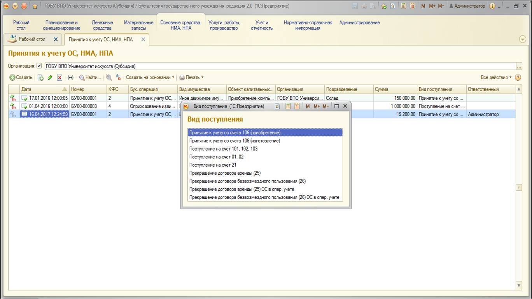Expand the Все действия menu
Viewport: 532px width, 299px height.
[x=496, y=78]
